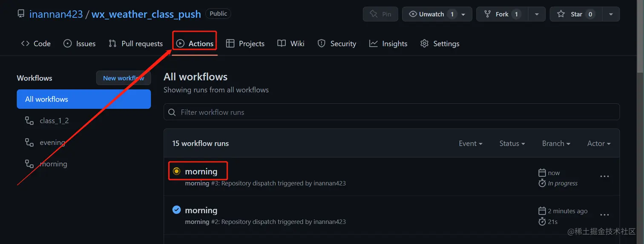Go to the Security tab

tap(336, 43)
